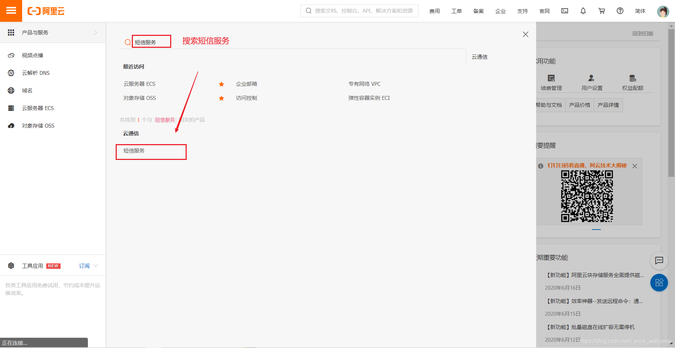This screenshot has height=348, width=675.
Task: Click the 域名 globe icon
Action: click(11, 90)
